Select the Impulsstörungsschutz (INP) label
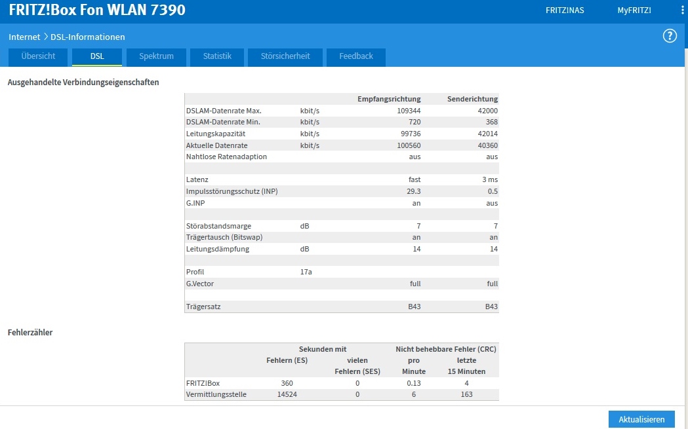This screenshot has width=688, height=429. tap(232, 191)
